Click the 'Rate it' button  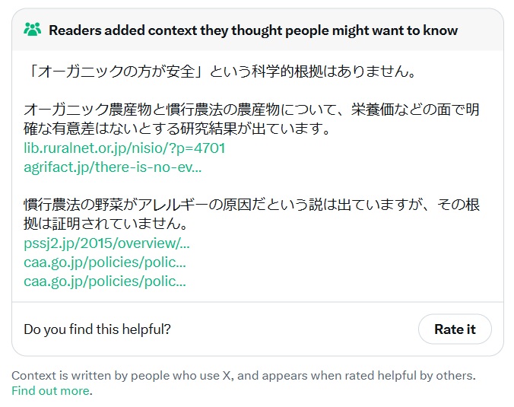click(455, 329)
